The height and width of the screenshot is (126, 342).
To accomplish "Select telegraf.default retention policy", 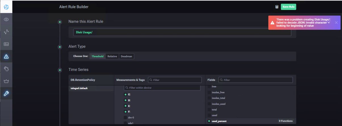I will (91, 88).
